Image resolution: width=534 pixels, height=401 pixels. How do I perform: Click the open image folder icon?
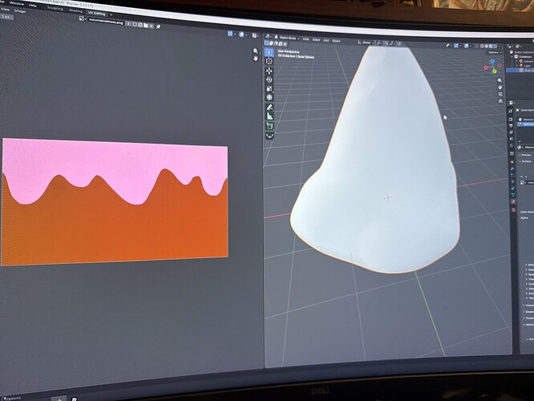(x=146, y=26)
